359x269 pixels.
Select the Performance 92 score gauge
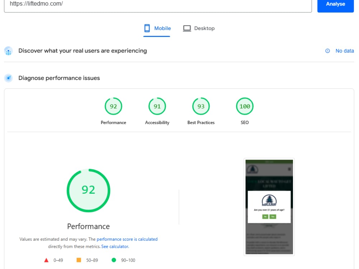(x=113, y=106)
